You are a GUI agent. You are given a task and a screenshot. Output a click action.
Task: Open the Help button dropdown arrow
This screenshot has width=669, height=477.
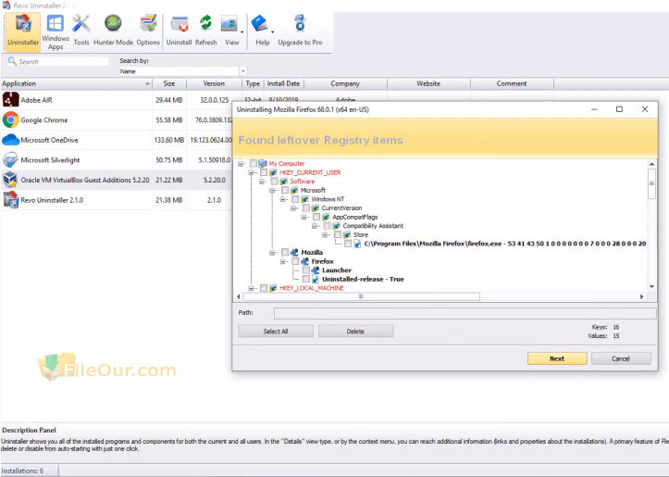pos(273,32)
